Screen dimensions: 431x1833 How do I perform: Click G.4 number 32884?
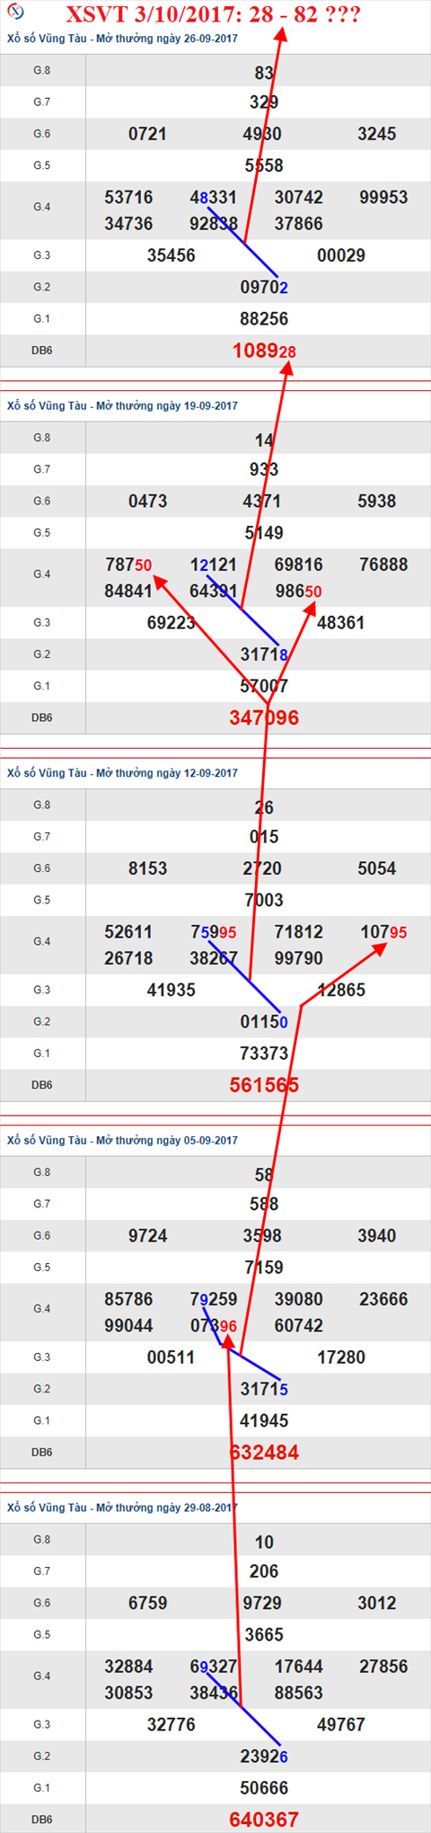(x=128, y=1667)
